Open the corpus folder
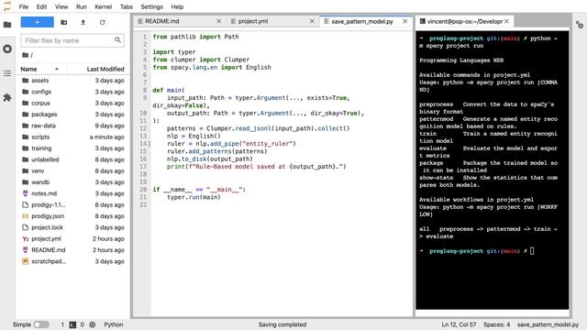 [x=72, y=103]
